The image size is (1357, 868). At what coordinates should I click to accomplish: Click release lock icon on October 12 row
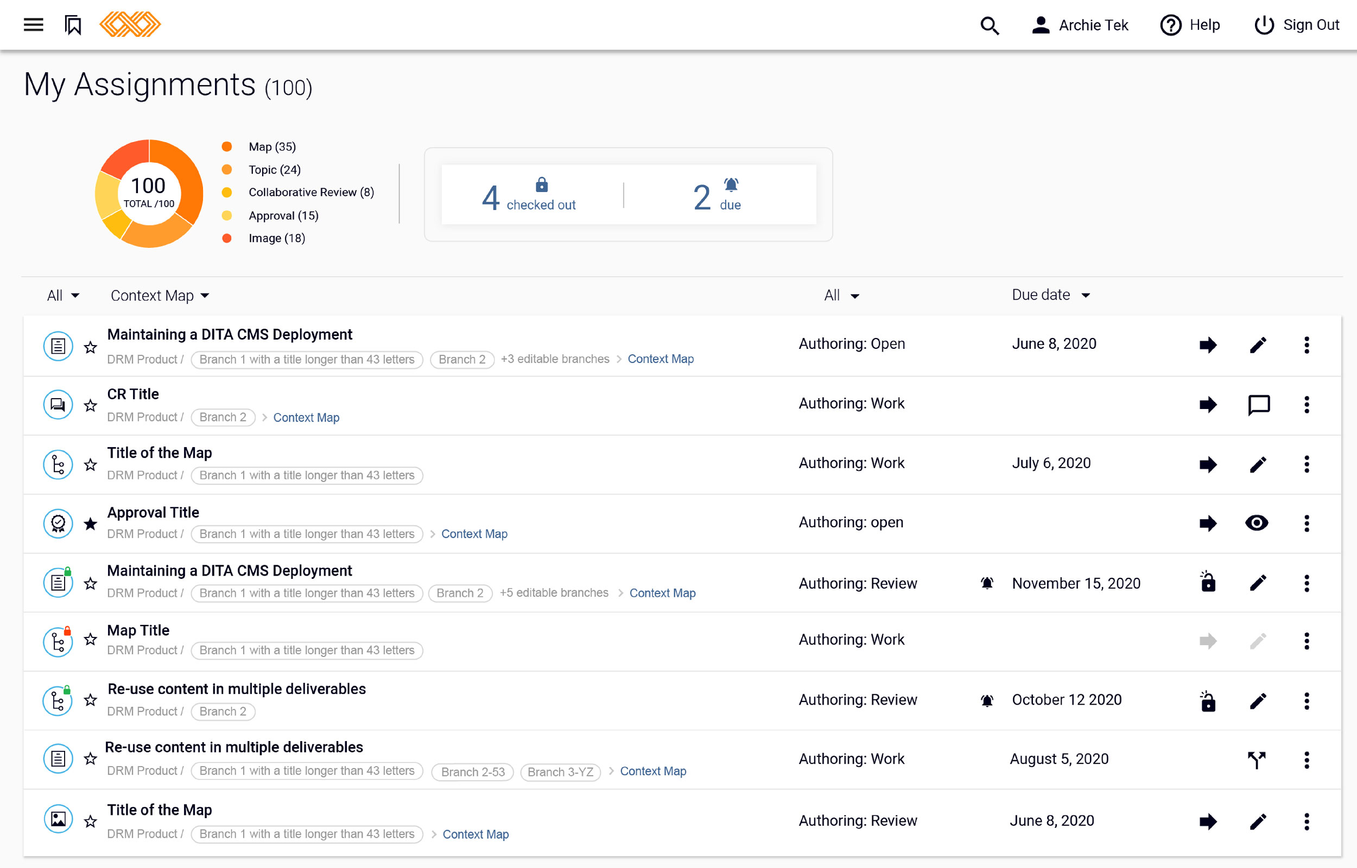[x=1208, y=701]
